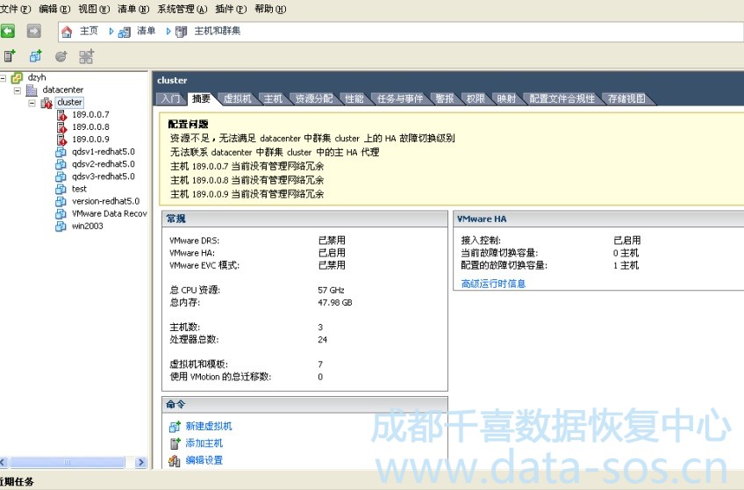The height and width of the screenshot is (490, 744).
Task: Click the test VM icon
Action: 61,189
